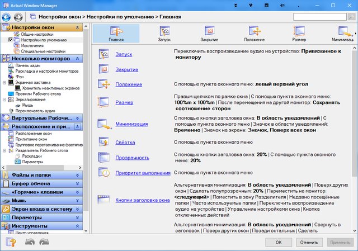
Task: Click the help icon in the bottom-left corner
Action: [11, 242]
